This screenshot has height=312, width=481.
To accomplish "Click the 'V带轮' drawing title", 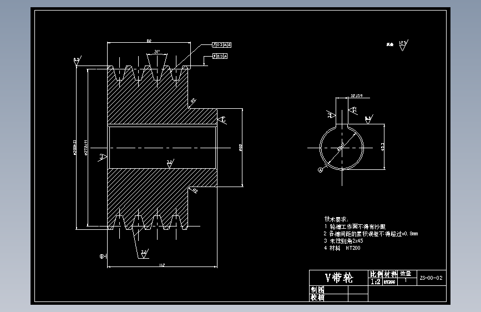I will point(339,278).
